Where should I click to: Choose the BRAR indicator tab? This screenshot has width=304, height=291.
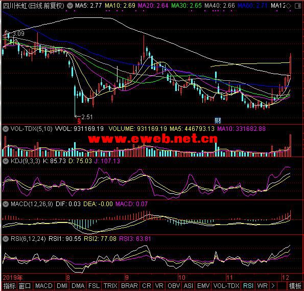click(129, 286)
